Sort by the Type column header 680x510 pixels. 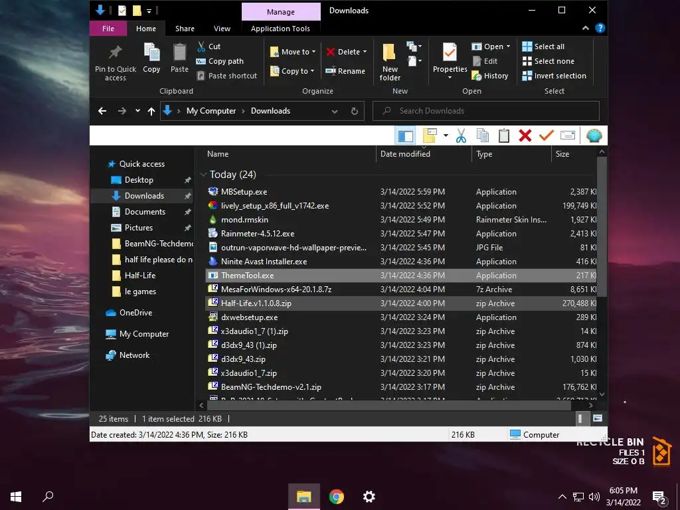[511, 154]
